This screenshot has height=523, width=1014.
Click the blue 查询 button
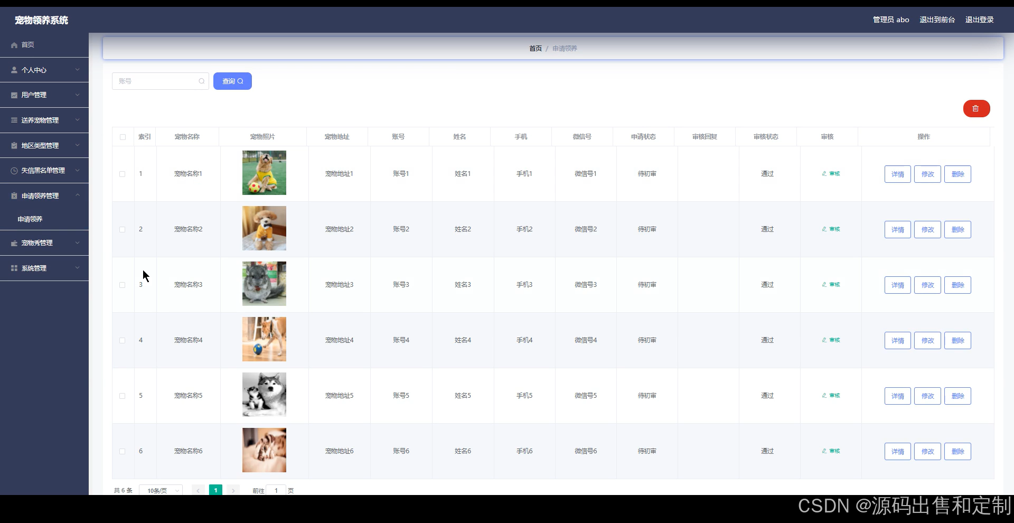232,81
